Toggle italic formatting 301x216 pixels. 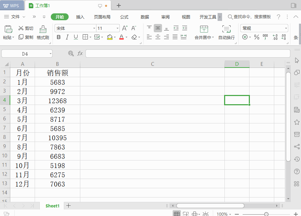[67, 37]
